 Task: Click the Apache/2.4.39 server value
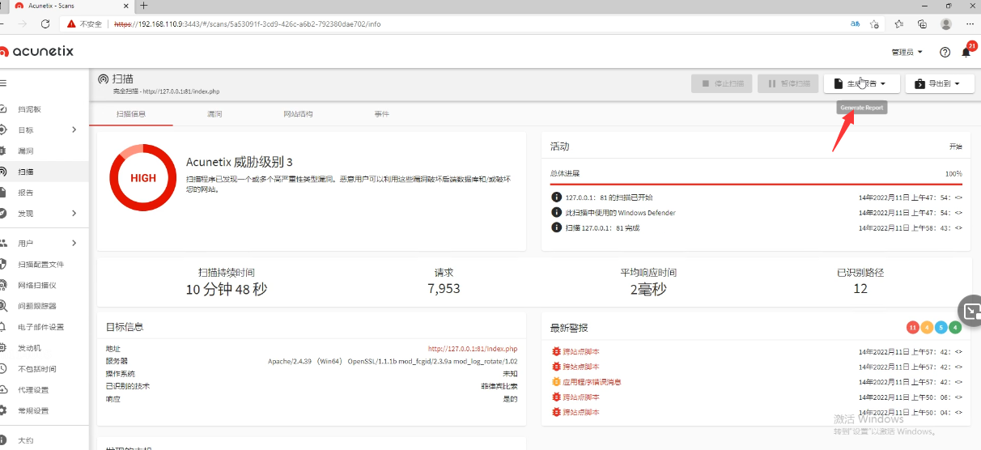click(393, 361)
